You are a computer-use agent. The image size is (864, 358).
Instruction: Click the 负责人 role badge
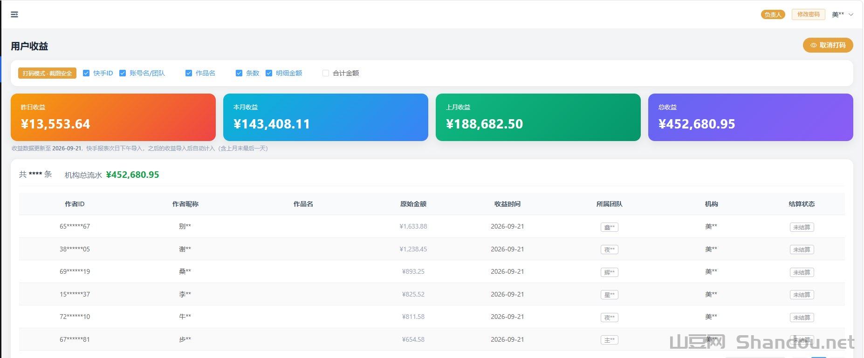773,14
